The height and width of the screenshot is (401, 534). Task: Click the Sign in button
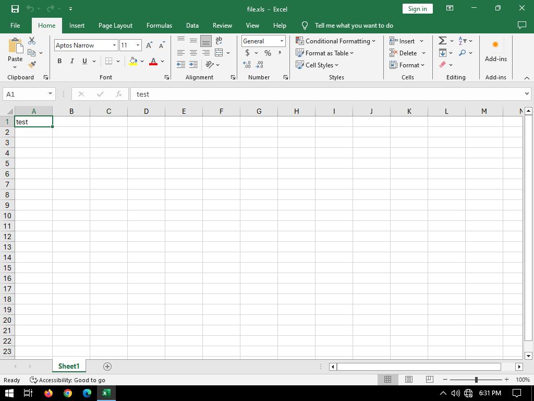[417, 9]
